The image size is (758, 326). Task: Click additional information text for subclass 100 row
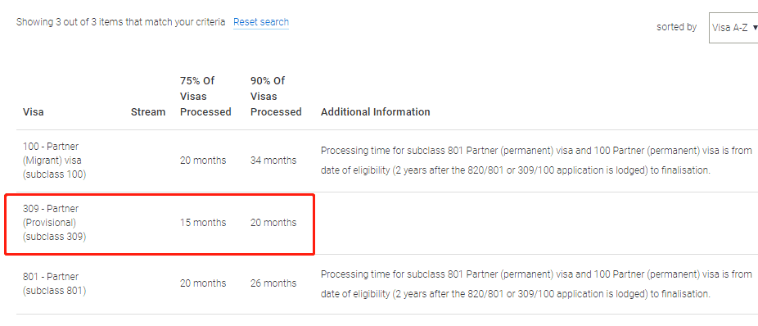pos(536,161)
